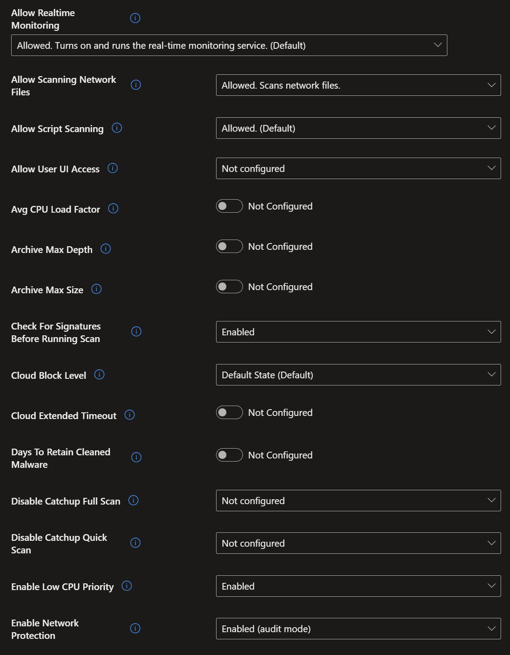This screenshot has height=655, width=510.
Task: Turn on Cloud Extended Timeout toggle
Action: tap(229, 412)
